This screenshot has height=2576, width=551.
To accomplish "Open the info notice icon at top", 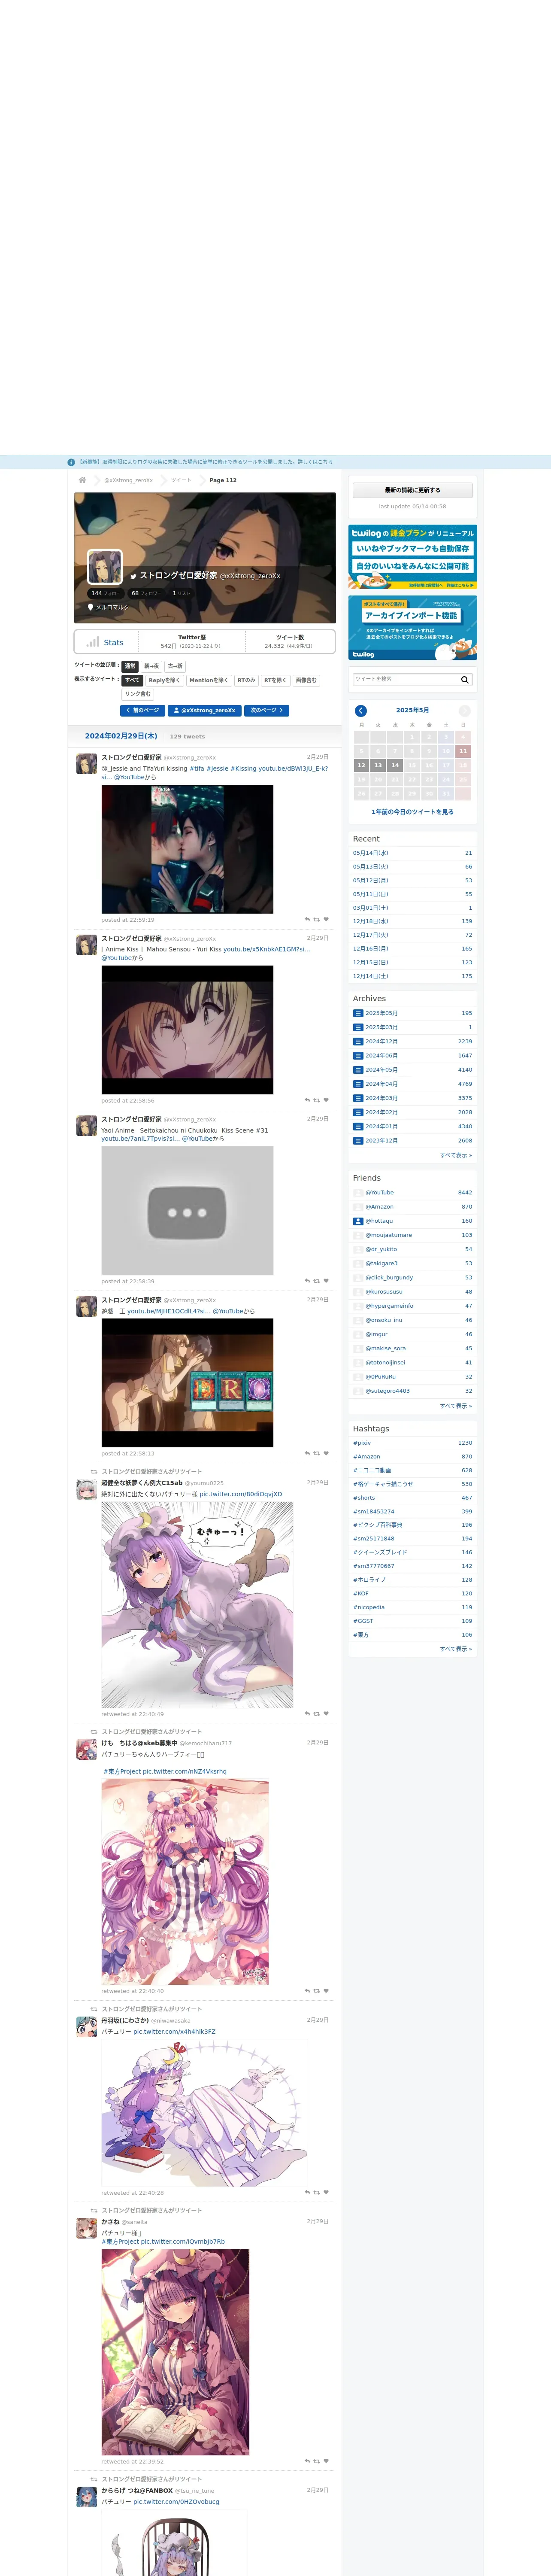I will [71, 462].
